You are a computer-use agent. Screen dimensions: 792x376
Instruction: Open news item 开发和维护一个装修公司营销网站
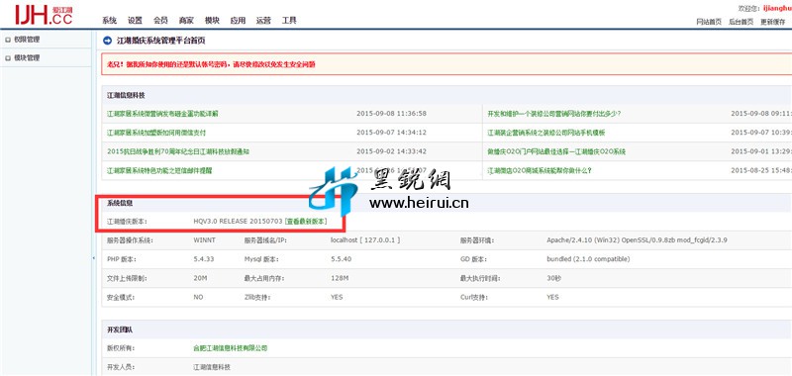click(x=554, y=114)
